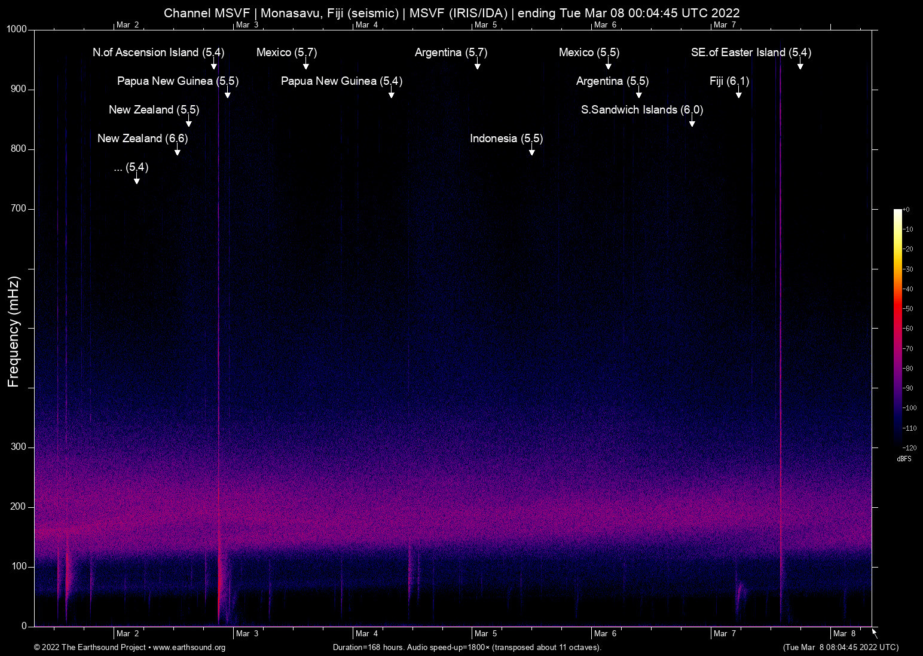
Task: Click the arrow under Mexico (5.7)
Action: 305,65
